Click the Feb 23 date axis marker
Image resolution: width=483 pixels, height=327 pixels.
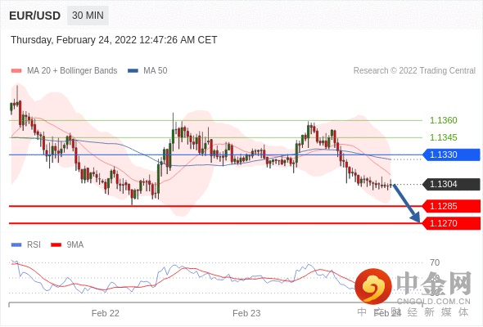[246, 313]
